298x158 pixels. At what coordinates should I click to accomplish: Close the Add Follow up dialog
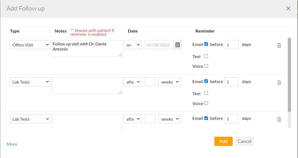pos(288,8)
